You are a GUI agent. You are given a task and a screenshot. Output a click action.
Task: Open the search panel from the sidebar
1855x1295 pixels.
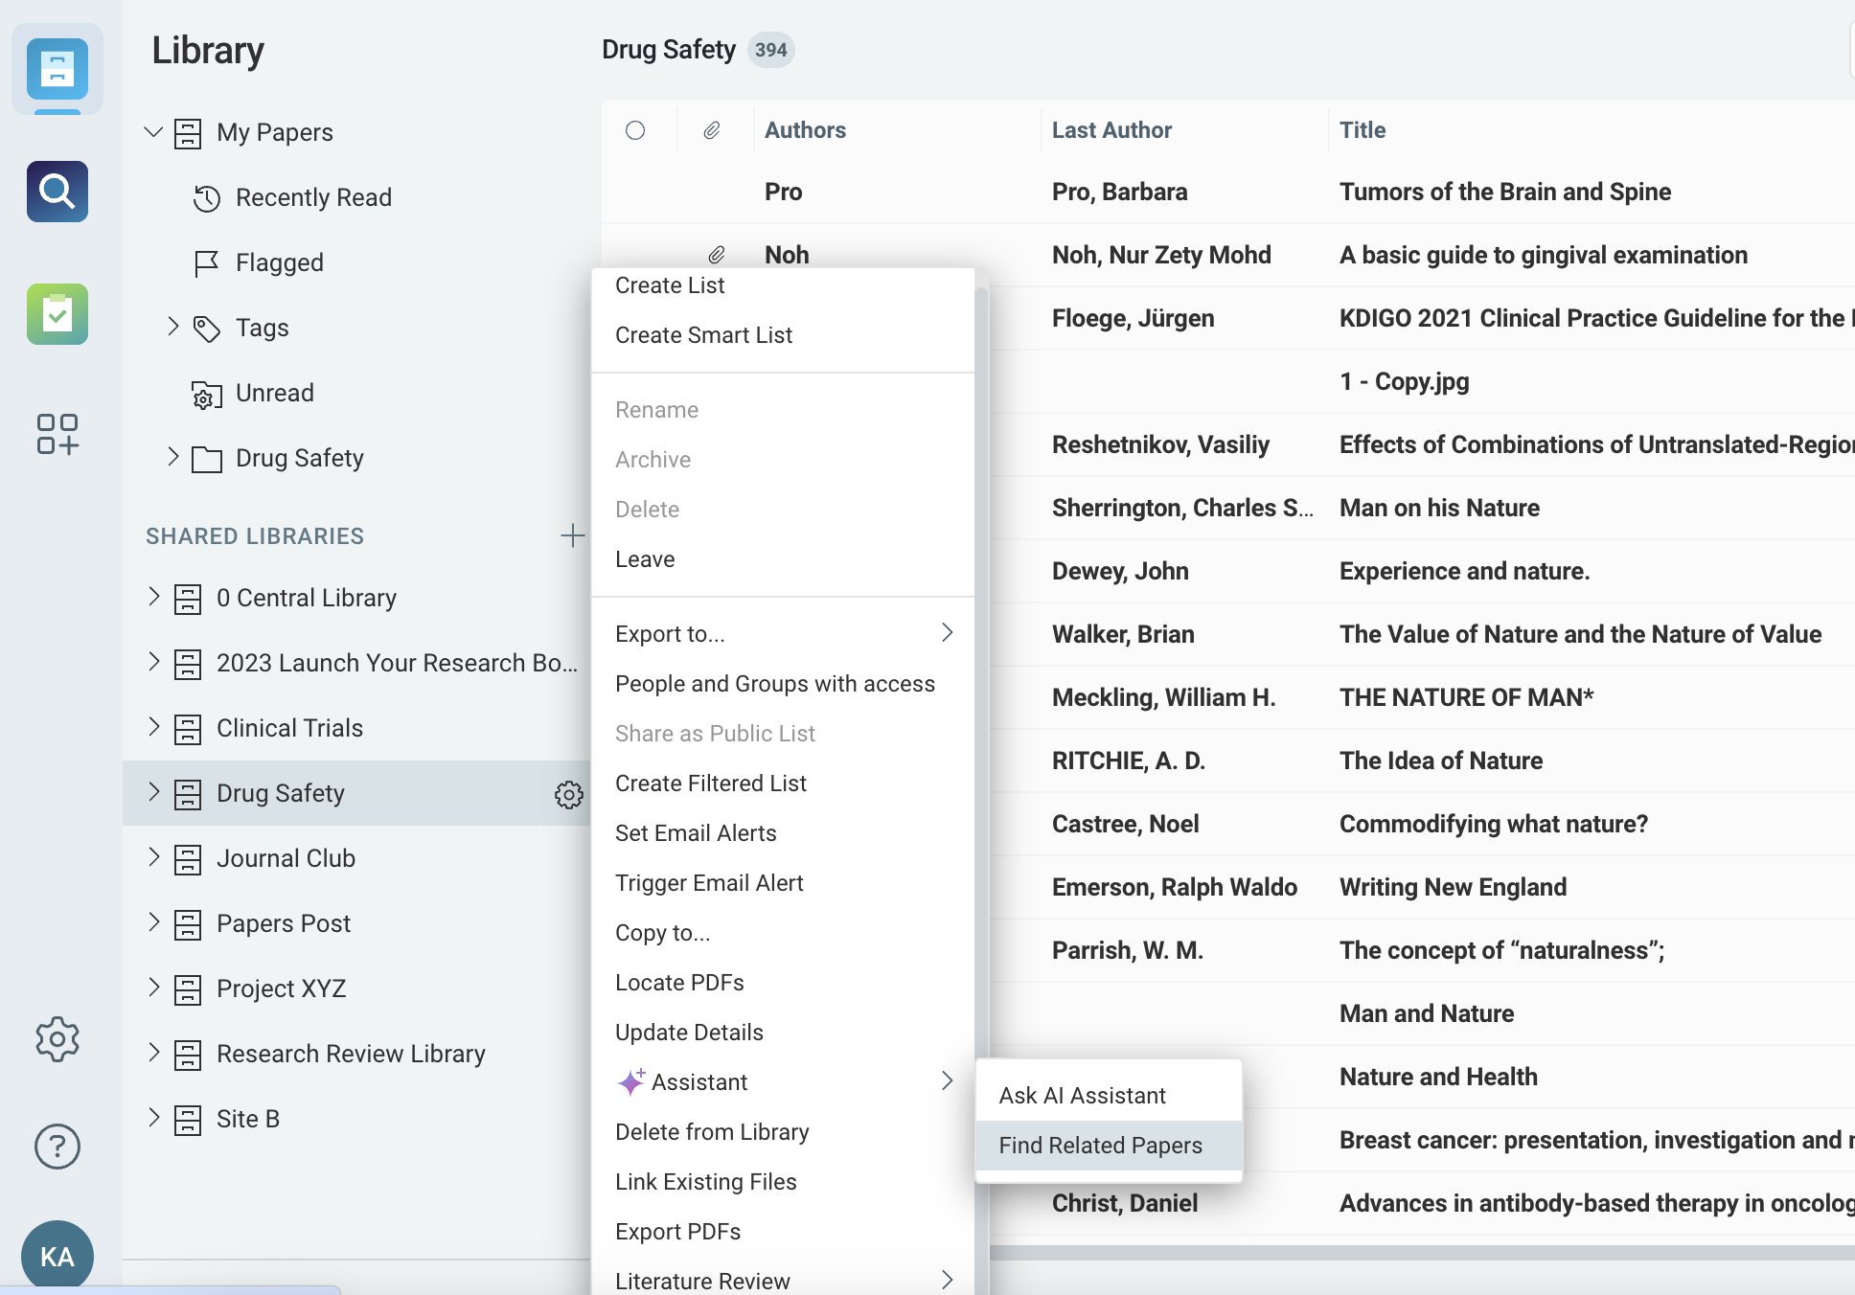(57, 192)
